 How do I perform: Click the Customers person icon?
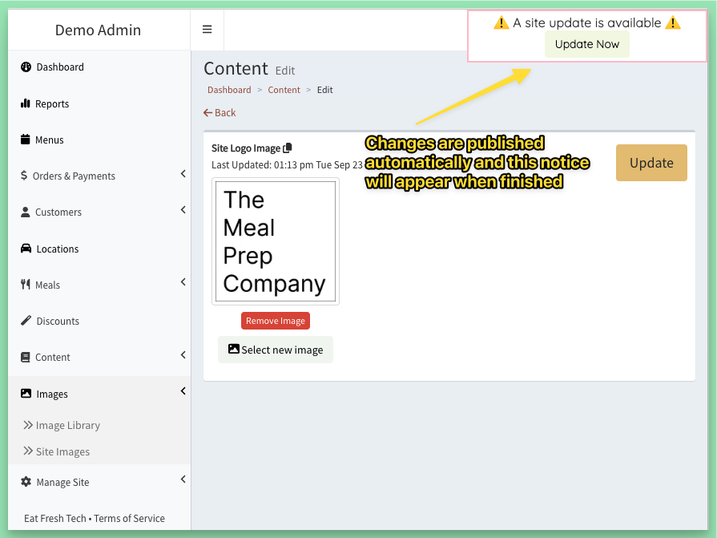click(x=25, y=212)
